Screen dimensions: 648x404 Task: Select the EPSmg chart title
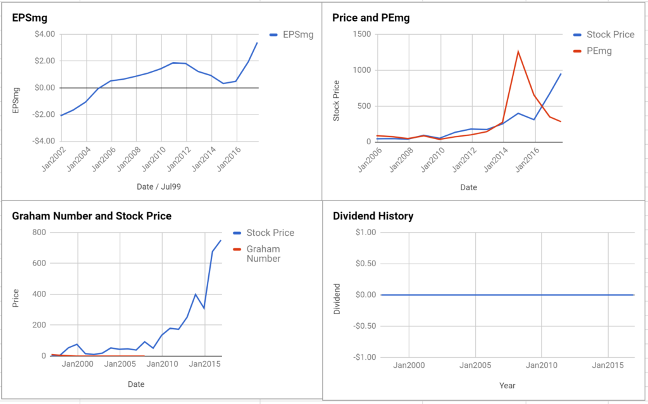click(29, 18)
